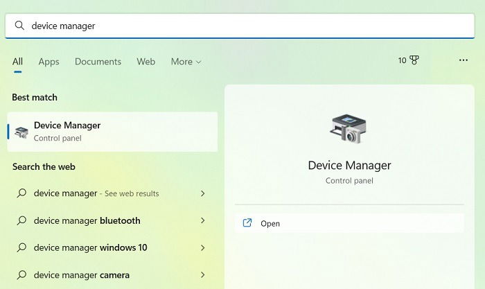Click 'Device Manager' title in preview pane

click(349, 166)
